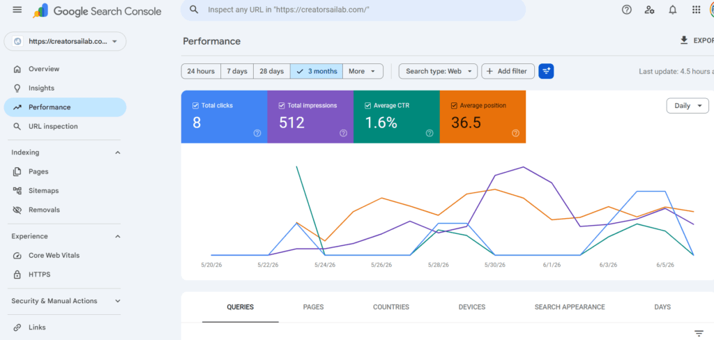Open the Daily granularity dropdown
This screenshot has width=714, height=340.
click(x=688, y=106)
